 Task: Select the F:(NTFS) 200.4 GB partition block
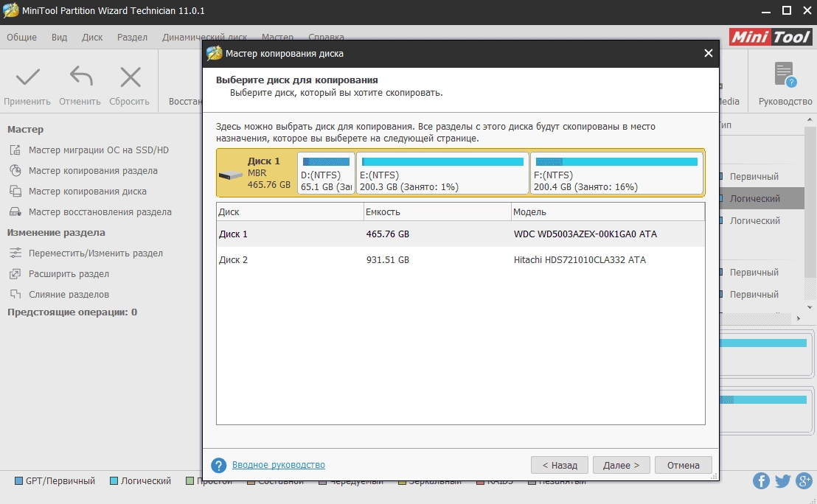tap(616, 173)
